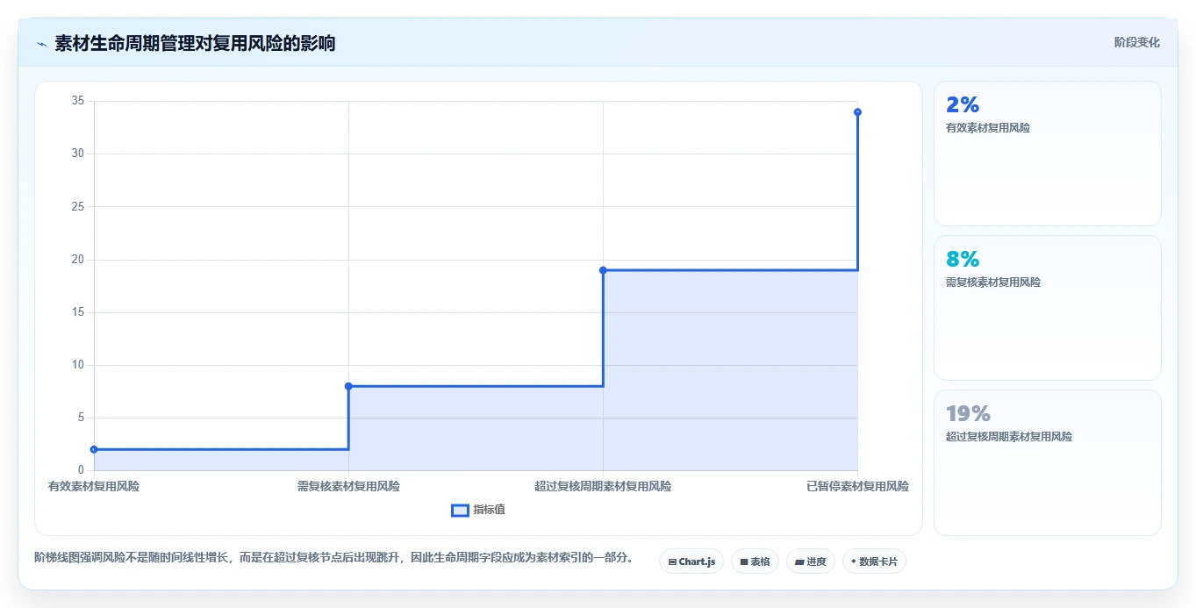
Task: Click data point for 需复核素材复用风险
Action: pyautogui.click(x=348, y=386)
